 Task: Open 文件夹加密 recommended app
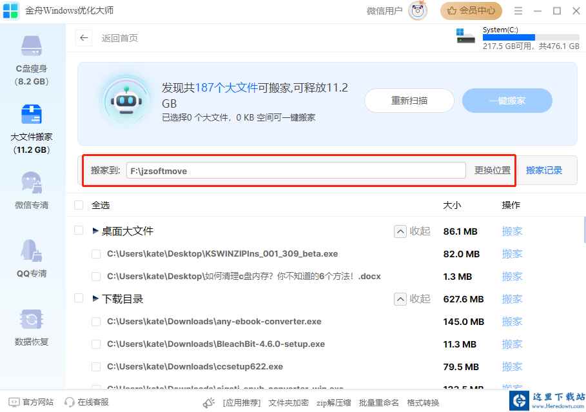288,403
